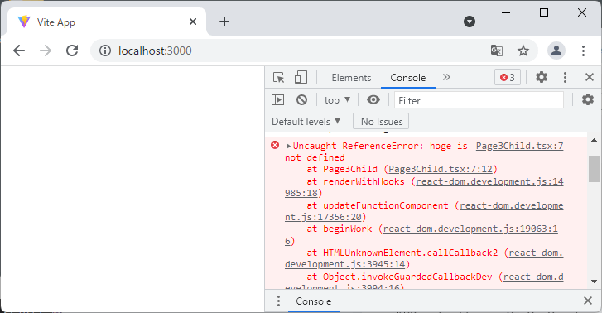Click the browser back arrow
The image size is (602, 313).
pos(19,51)
